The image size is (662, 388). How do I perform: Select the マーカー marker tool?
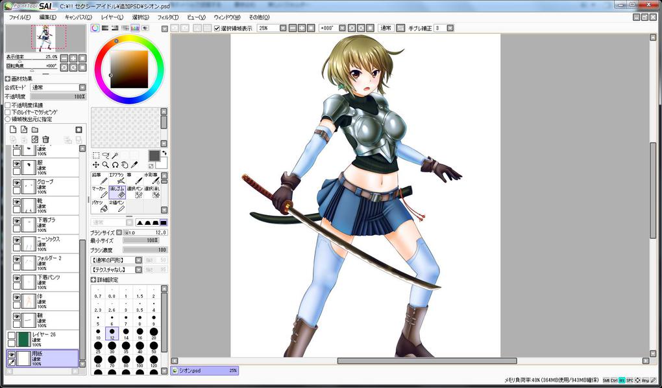tap(100, 192)
